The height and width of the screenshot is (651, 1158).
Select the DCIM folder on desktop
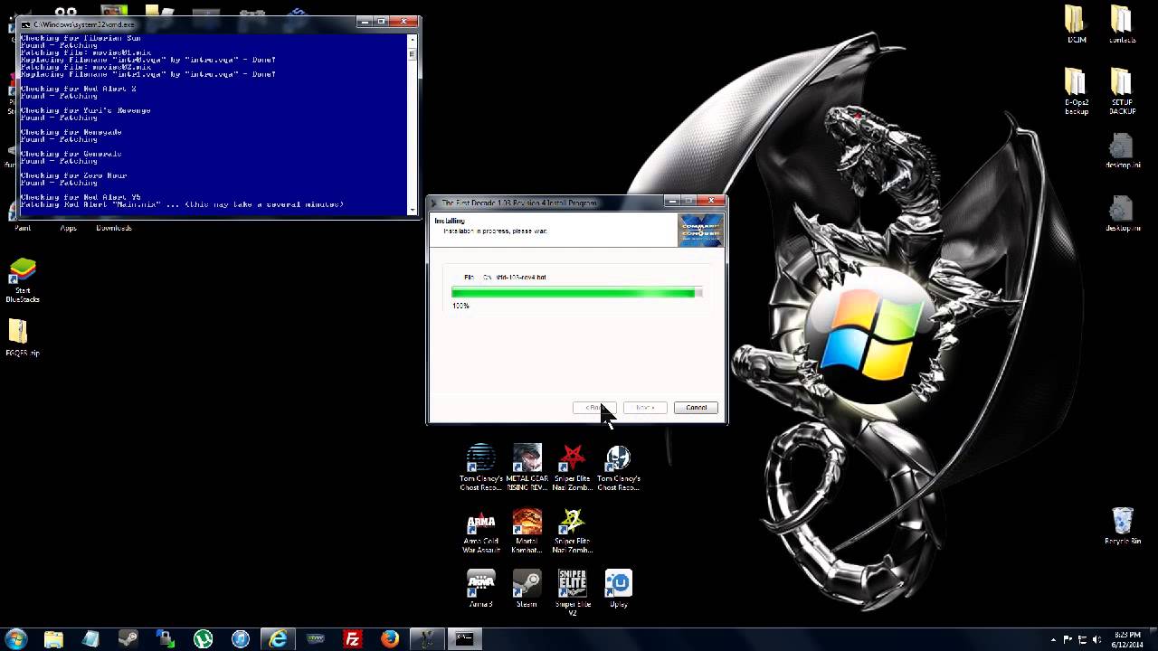1076,24
